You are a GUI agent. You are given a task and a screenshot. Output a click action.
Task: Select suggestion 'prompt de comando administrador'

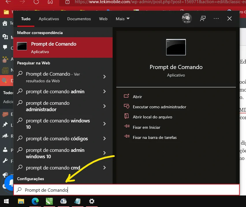[x=48, y=106]
